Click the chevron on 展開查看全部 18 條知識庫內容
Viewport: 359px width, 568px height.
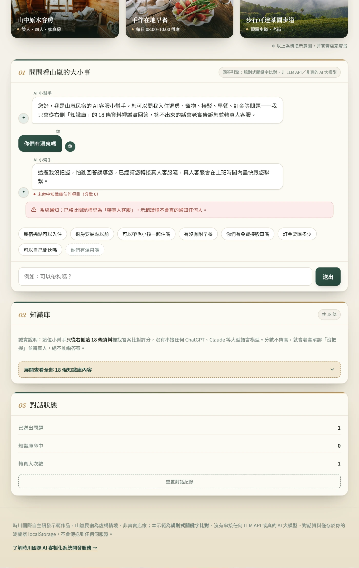coord(332,369)
